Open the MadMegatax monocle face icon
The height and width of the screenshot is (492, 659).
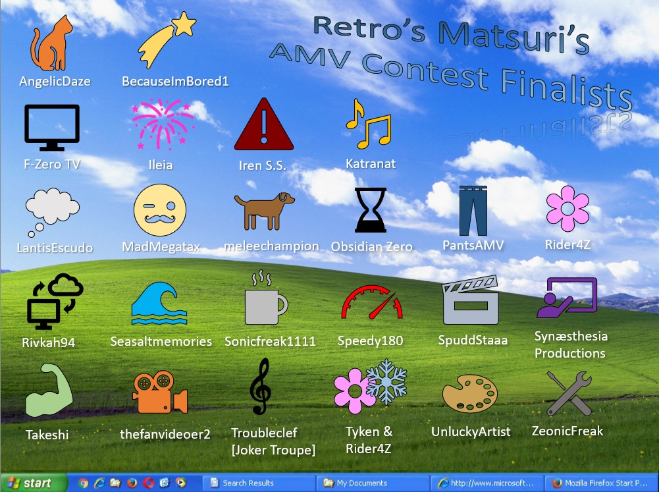pyautogui.click(x=160, y=210)
